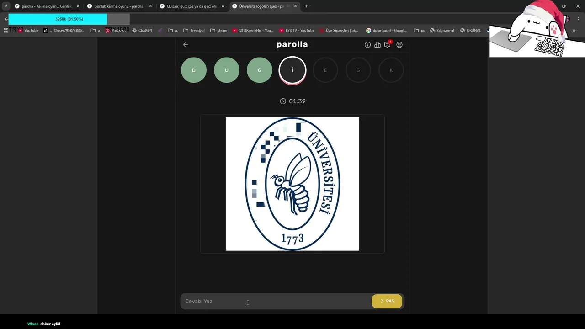585x329 pixels.
Task: Open the tab search dropdown arrow
Action: pyautogui.click(x=6, y=6)
